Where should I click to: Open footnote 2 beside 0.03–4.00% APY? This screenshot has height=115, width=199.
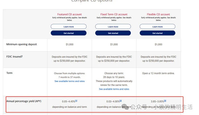[121, 101]
